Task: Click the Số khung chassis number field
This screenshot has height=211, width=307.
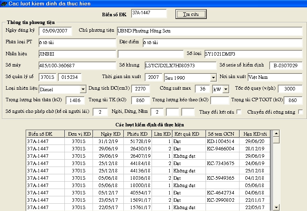Action: (179, 66)
